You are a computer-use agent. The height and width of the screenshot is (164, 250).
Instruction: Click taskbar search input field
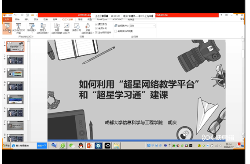tap(24, 146)
